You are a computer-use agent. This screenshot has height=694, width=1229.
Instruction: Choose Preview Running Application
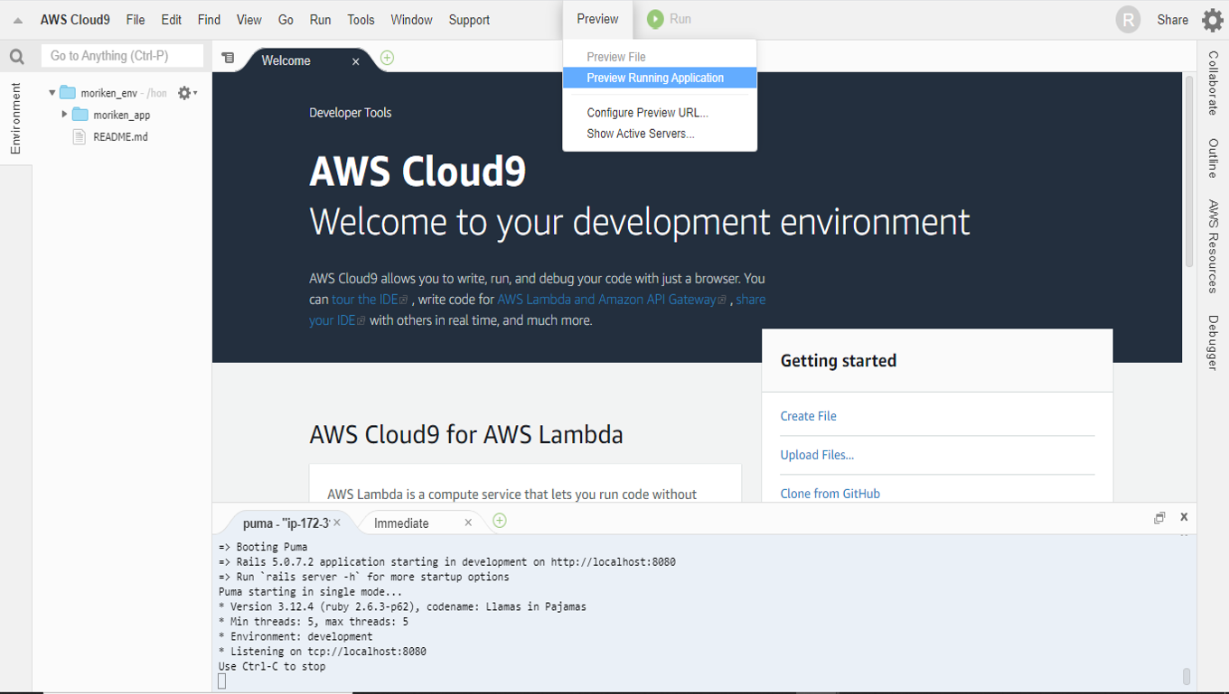660,79
